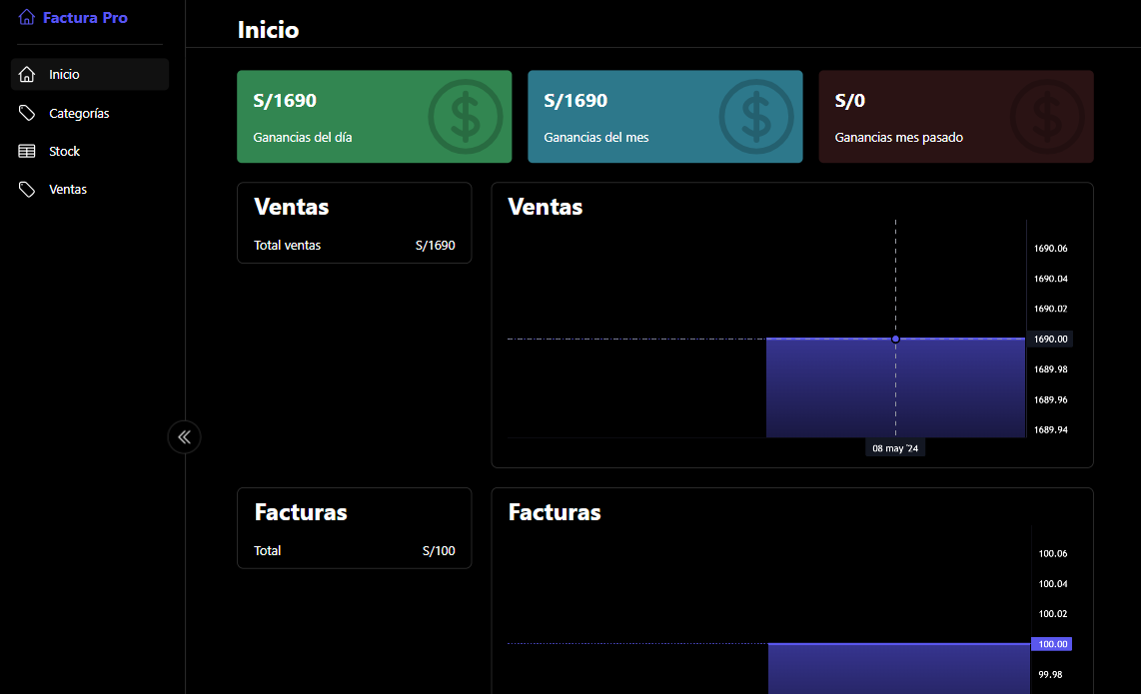Click the 100.00 highlighted label on Facturas axis
1141x694 pixels.
[x=1052, y=644]
